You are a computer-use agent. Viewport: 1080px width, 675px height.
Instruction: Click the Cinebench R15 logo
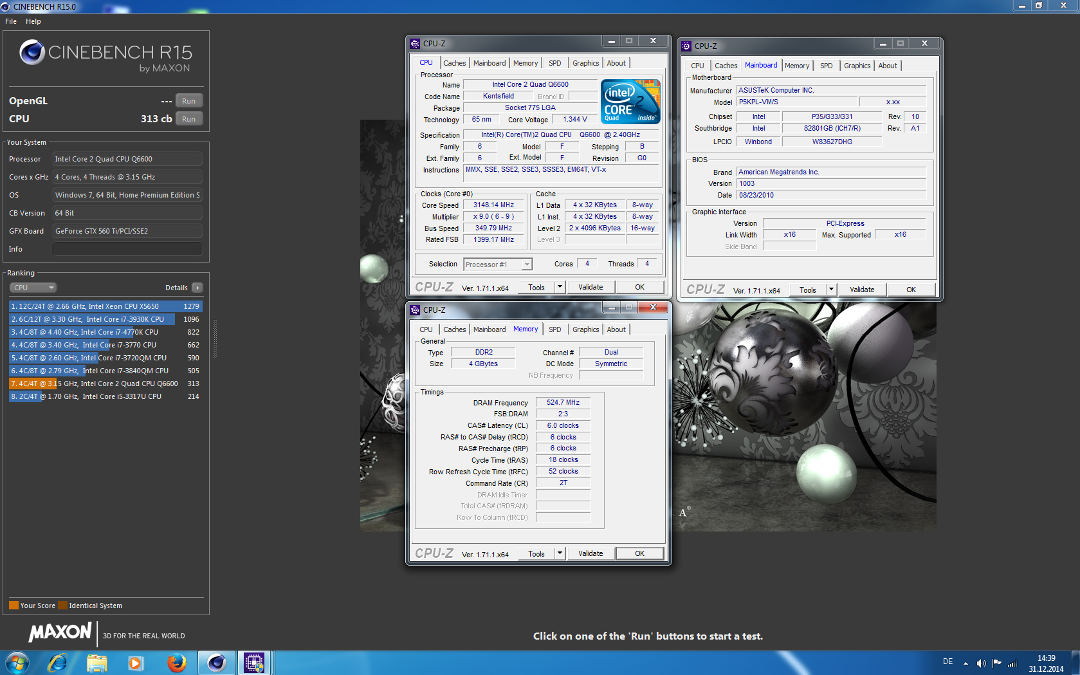(x=105, y=56)
